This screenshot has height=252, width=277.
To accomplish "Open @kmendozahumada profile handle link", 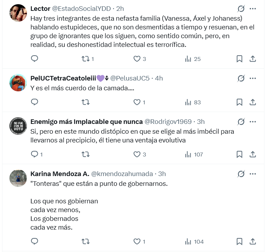I will click(122, 174).
